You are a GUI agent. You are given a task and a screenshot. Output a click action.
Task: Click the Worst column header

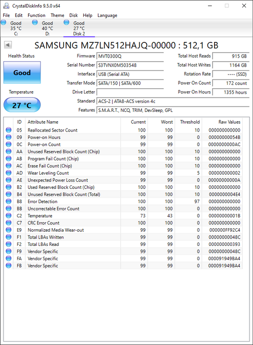pyautogui.click(x=161, y=122)
